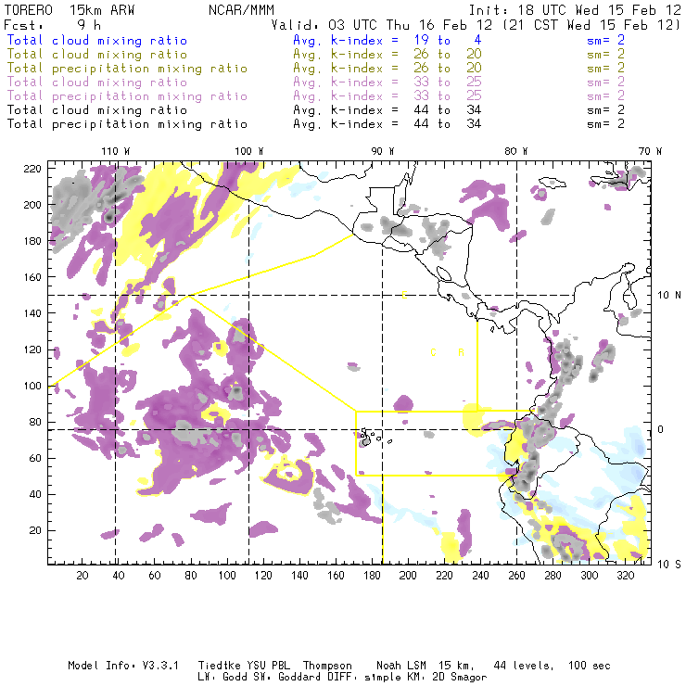Click the 'Thompson' microphysics text in footer

327,666
